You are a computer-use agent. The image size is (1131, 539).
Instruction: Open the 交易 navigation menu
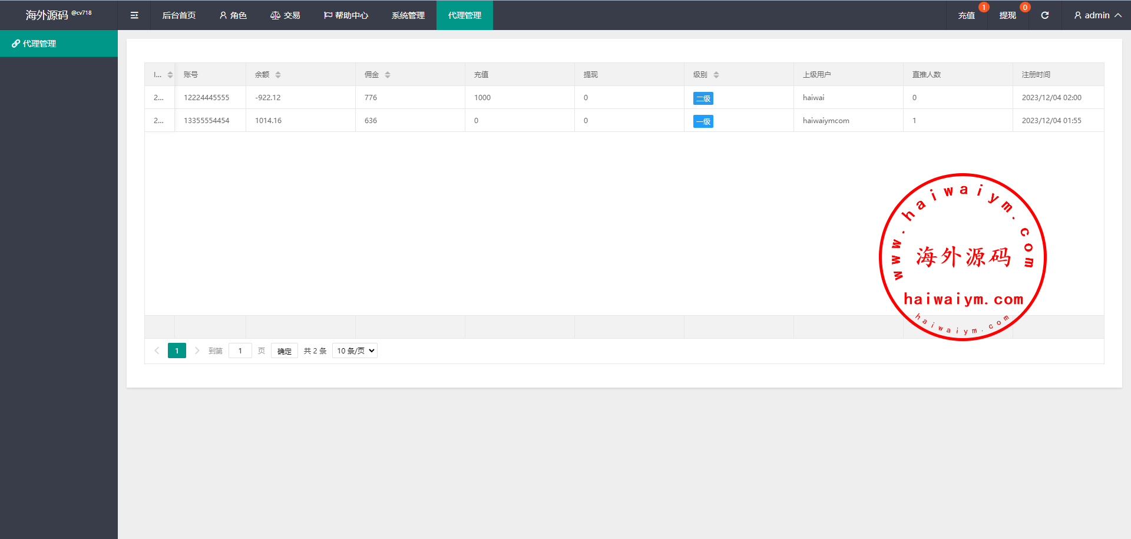pyautogui.click(x=285, y=15)
